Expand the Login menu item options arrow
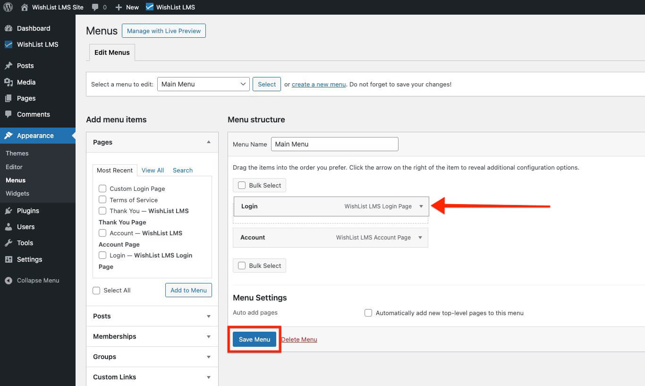The image size is (645, 386). tap(421, 206)
